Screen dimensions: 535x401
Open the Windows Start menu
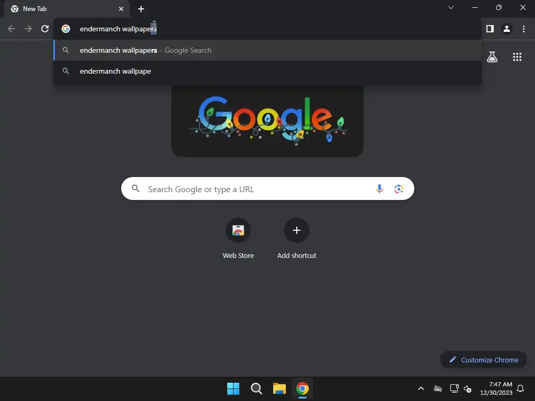tap(234, 388)
